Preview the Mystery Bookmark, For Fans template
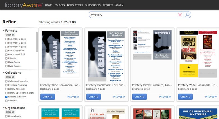 119,97
